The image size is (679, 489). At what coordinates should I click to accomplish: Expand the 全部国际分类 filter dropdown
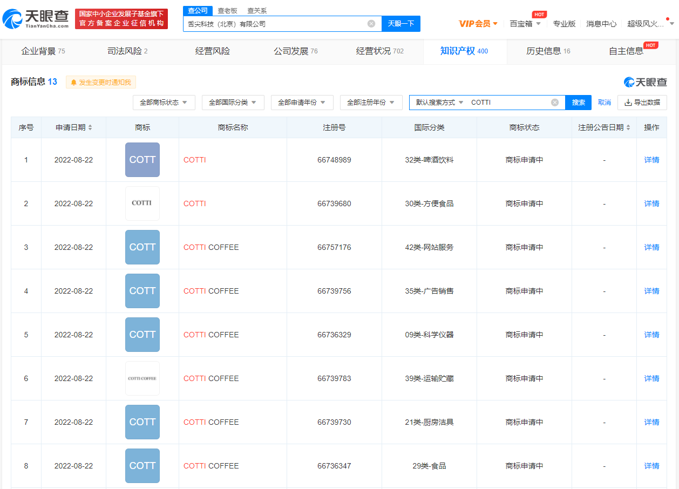[233, 103]
